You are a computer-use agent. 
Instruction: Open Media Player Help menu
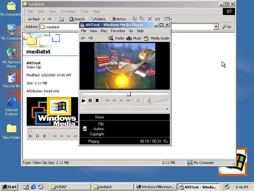[x=140, y=31]
